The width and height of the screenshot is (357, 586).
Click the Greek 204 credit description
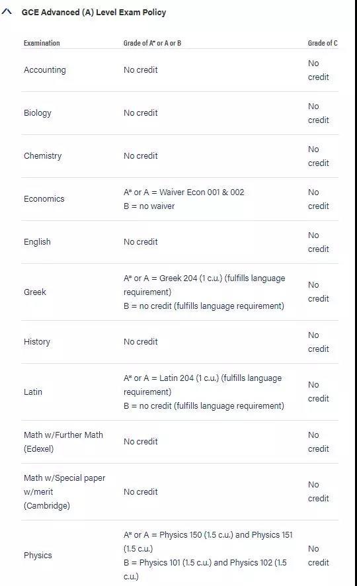coord(204,285)
